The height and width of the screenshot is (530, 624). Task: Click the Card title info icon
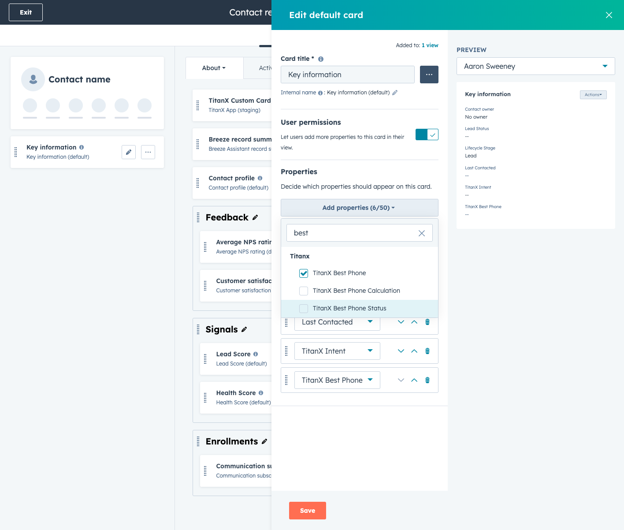[321, 59]
